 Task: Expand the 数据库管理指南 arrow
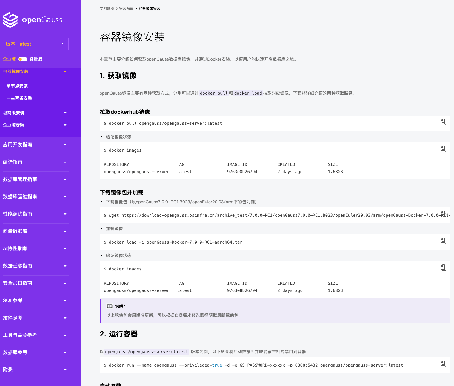(65, 179)
